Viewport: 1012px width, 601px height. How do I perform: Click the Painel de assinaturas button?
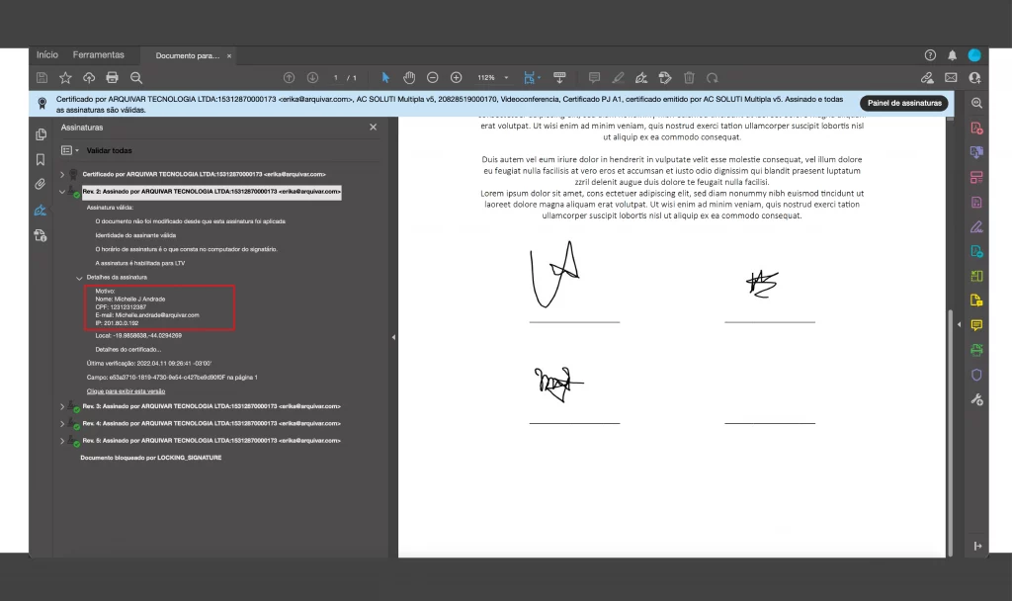[903, 103]
